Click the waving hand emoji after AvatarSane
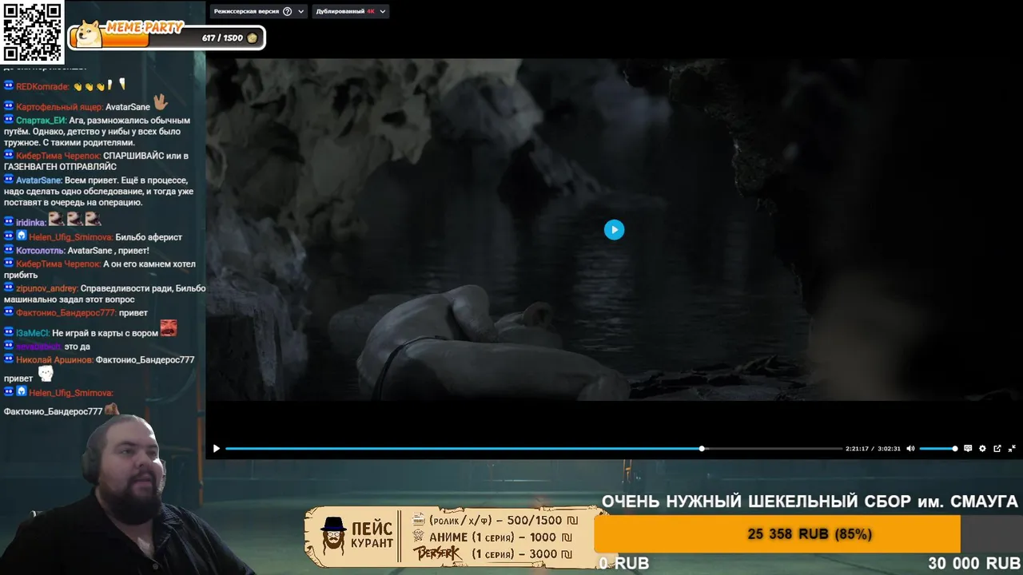The image size is (1023, 575). [161, 102]
